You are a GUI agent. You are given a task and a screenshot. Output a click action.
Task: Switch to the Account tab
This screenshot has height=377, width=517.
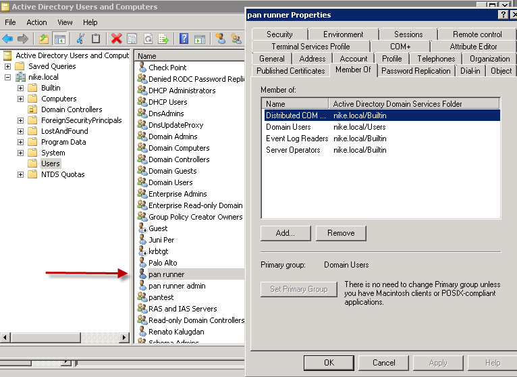354,59
